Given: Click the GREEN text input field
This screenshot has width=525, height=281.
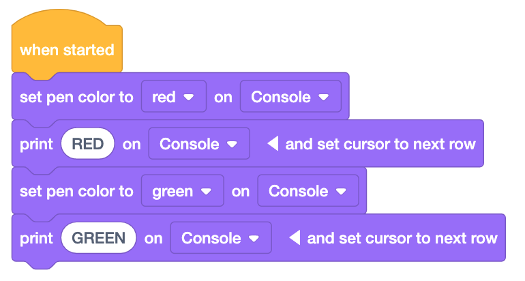Looking at the screenshot, I should click(99, 238).
